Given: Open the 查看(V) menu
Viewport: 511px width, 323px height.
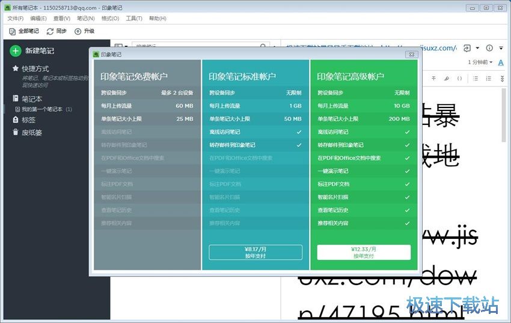Looking at the screenshot, I should (x=61, y=19).
